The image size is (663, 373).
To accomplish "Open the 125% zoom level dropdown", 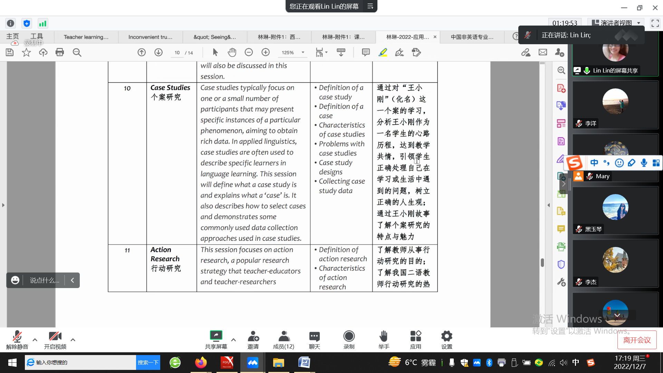I will tap(303, 52).
